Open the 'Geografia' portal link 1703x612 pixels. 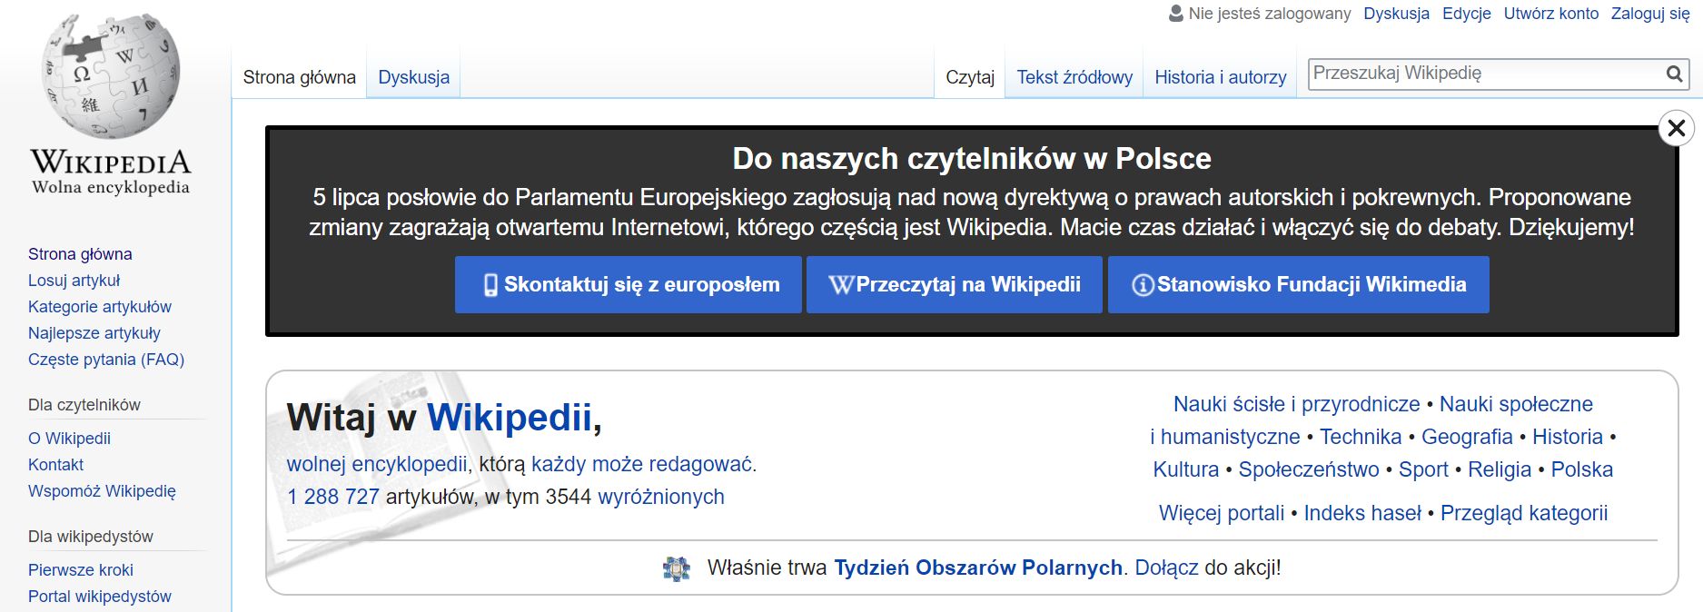click(1467, 437)
